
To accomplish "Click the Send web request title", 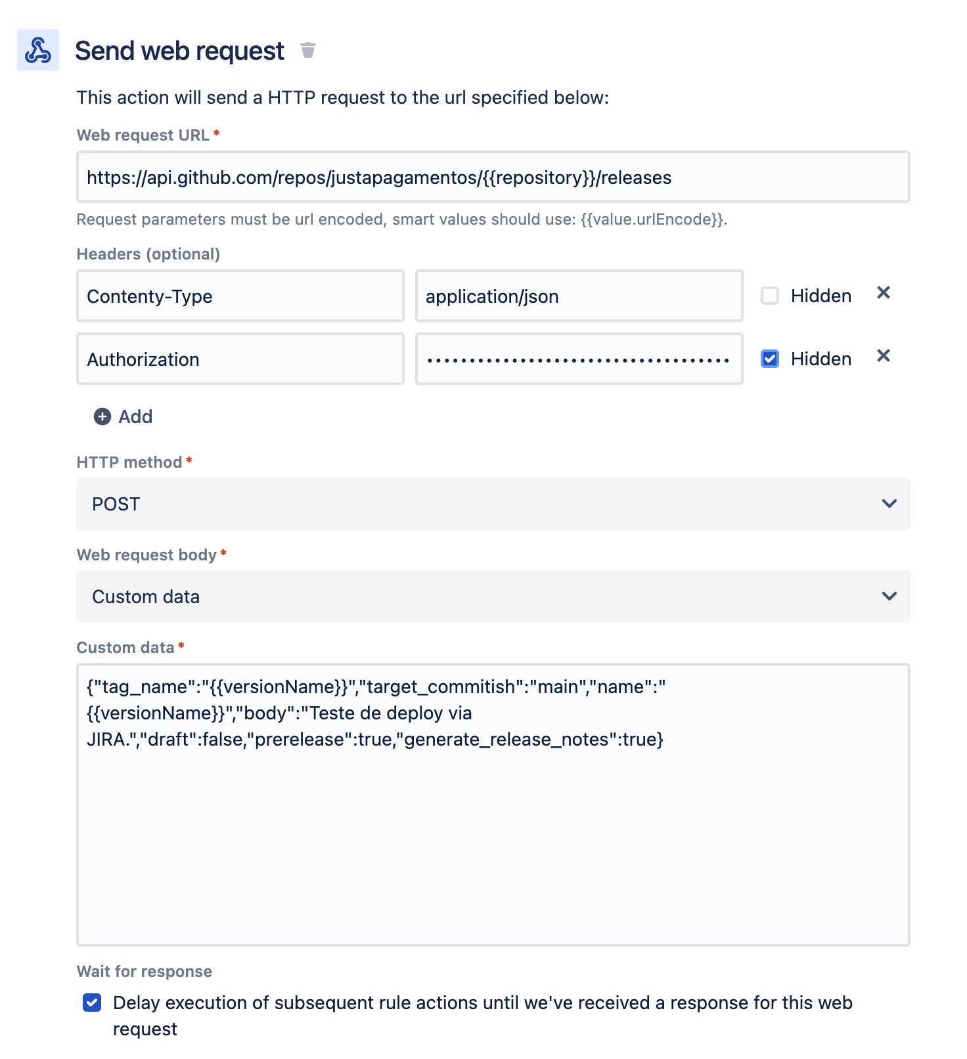I will (x=179, y=51).
